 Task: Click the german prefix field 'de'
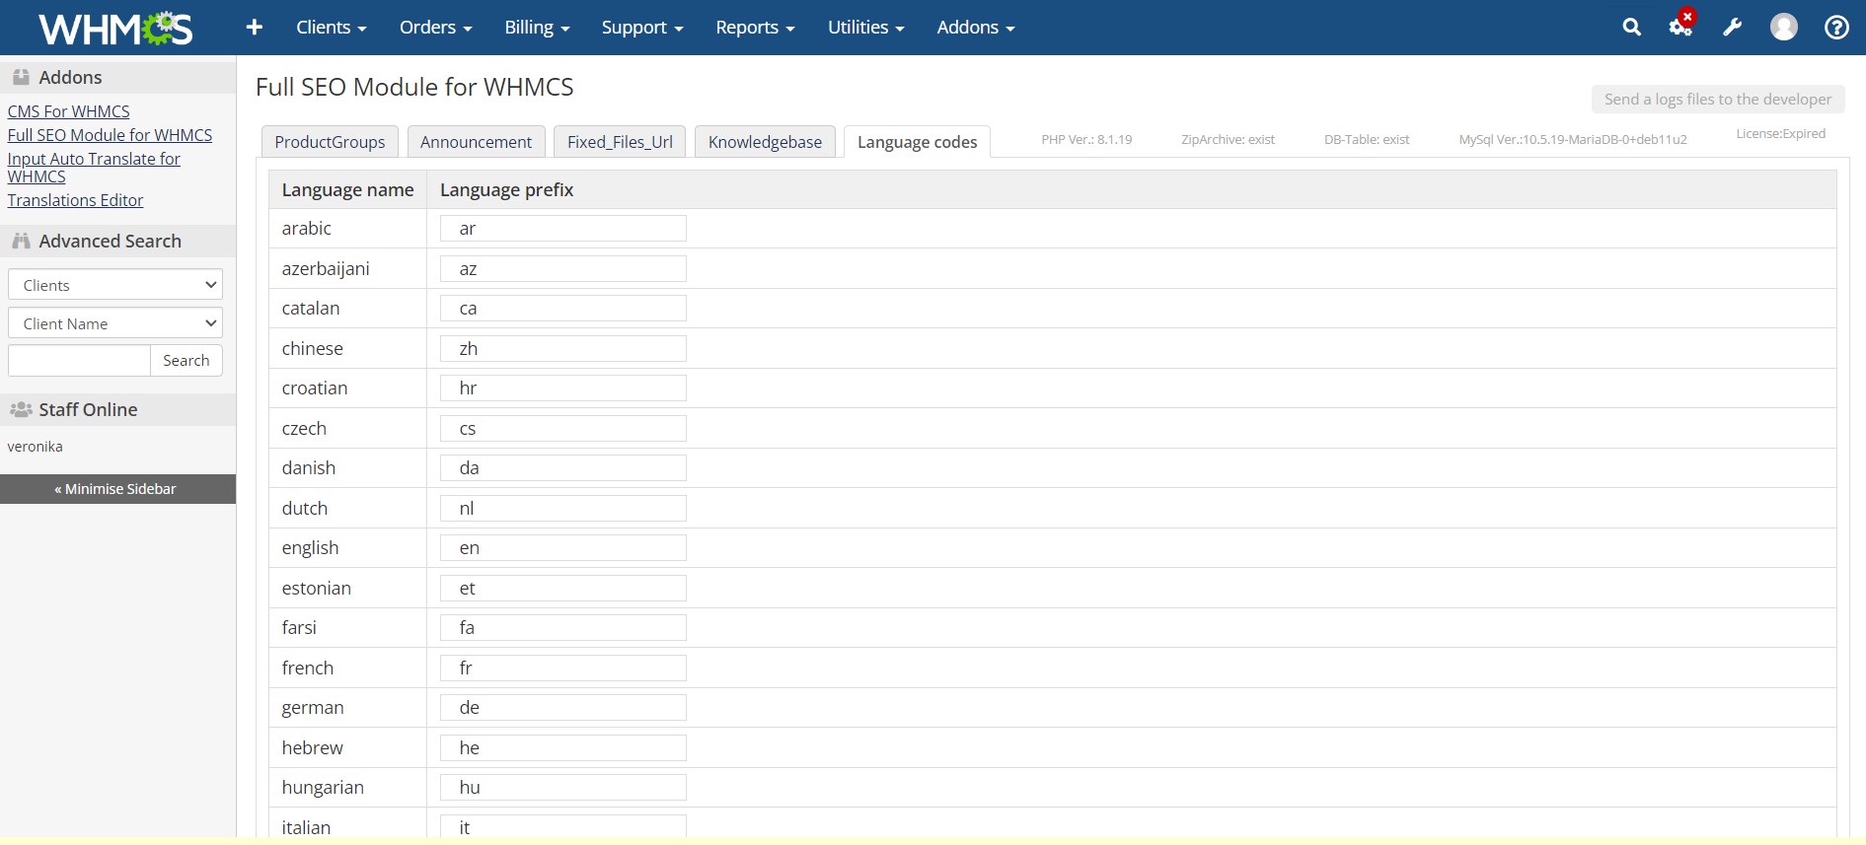click(562, 708)
